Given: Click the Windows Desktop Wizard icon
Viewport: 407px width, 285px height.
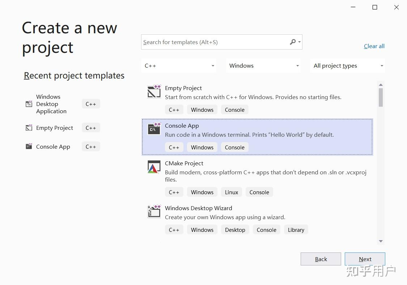Looking at the screenshot, I should (x=154, y=212).
